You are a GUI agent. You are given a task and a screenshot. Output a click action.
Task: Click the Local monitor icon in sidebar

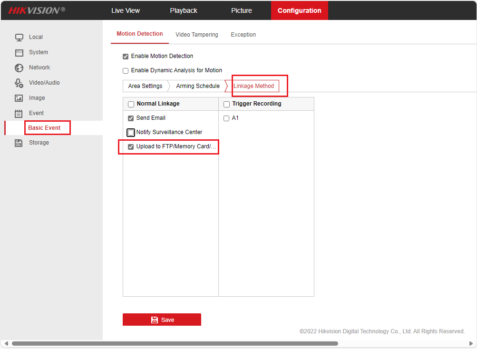pyautogui.click(x=19, y=37)
